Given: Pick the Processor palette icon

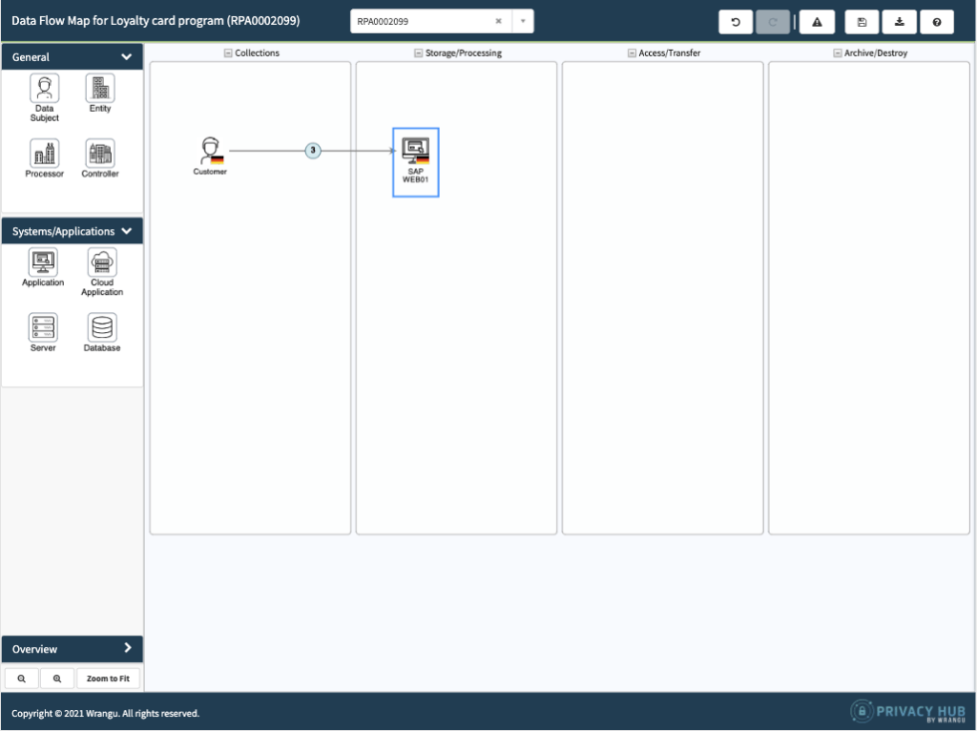Looking at the screenshot, I should [x=44, y=154].
